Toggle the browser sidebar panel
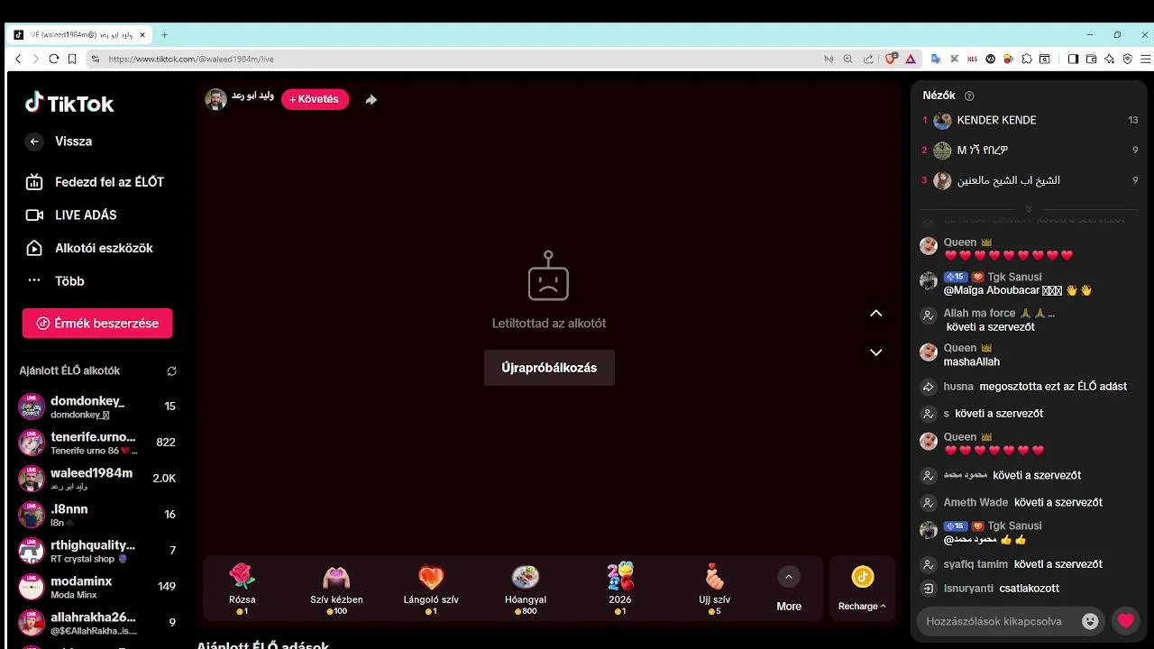The height and width of the screenshot is (649, 1154). (1073, 59)
